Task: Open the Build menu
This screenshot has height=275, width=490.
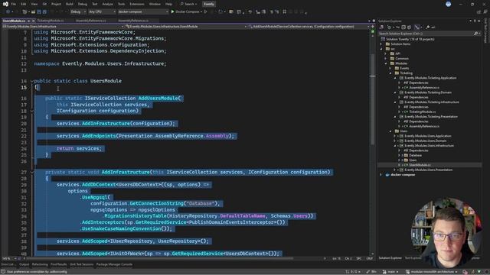Action: [70, 4]
